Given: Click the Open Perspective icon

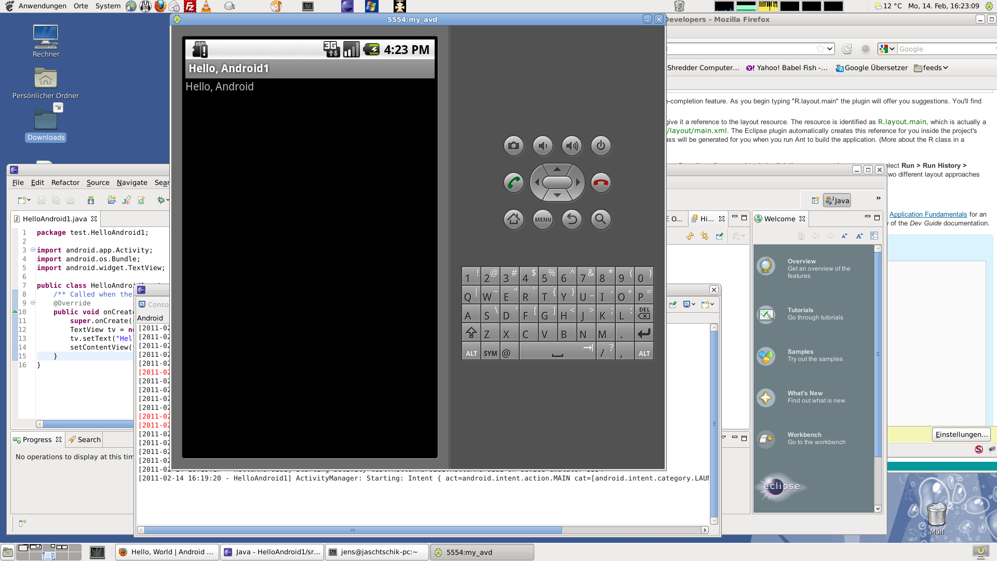Looking at the screenshot, I should [x=815, y=201].
